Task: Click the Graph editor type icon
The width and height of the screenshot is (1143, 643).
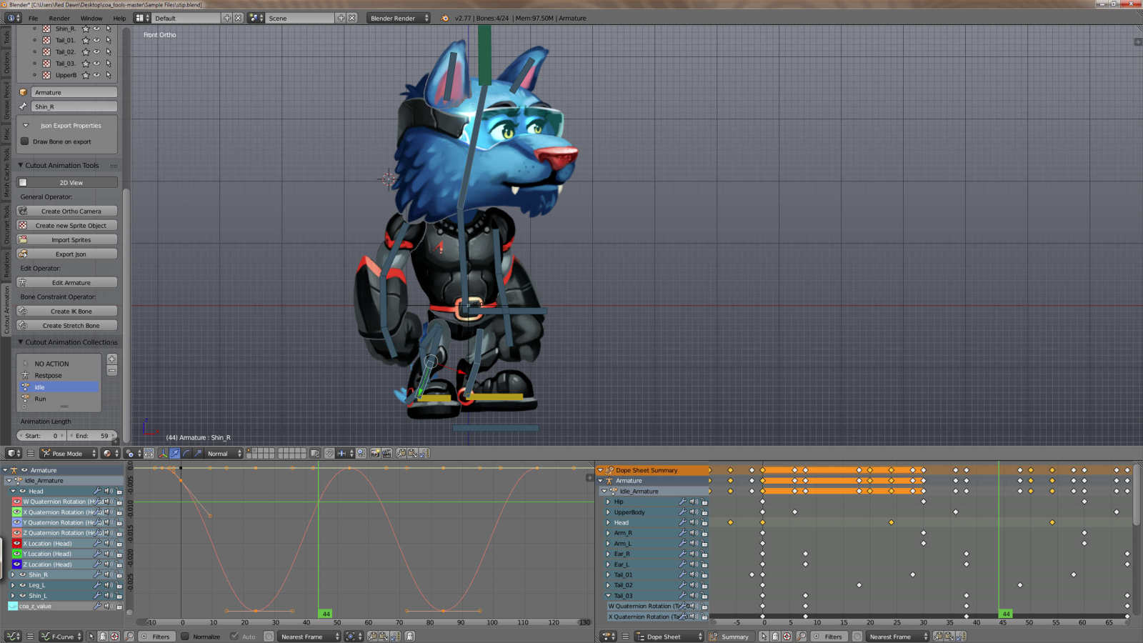Action: tap(13, 636)
